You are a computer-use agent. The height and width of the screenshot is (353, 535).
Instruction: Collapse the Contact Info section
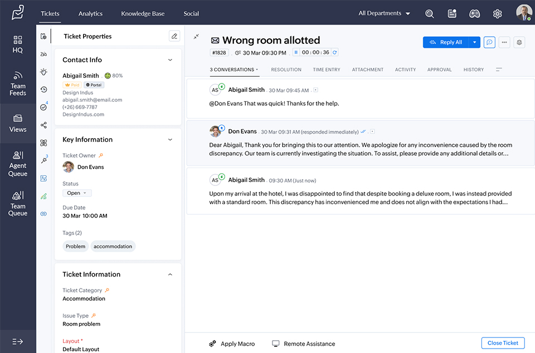point(170,60)
